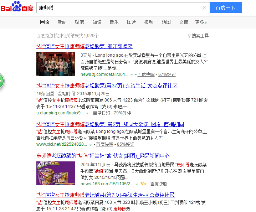Click the text 百度为您找到相关结果约1,020个
Screen dimensions: 256x212
(67, 36)
